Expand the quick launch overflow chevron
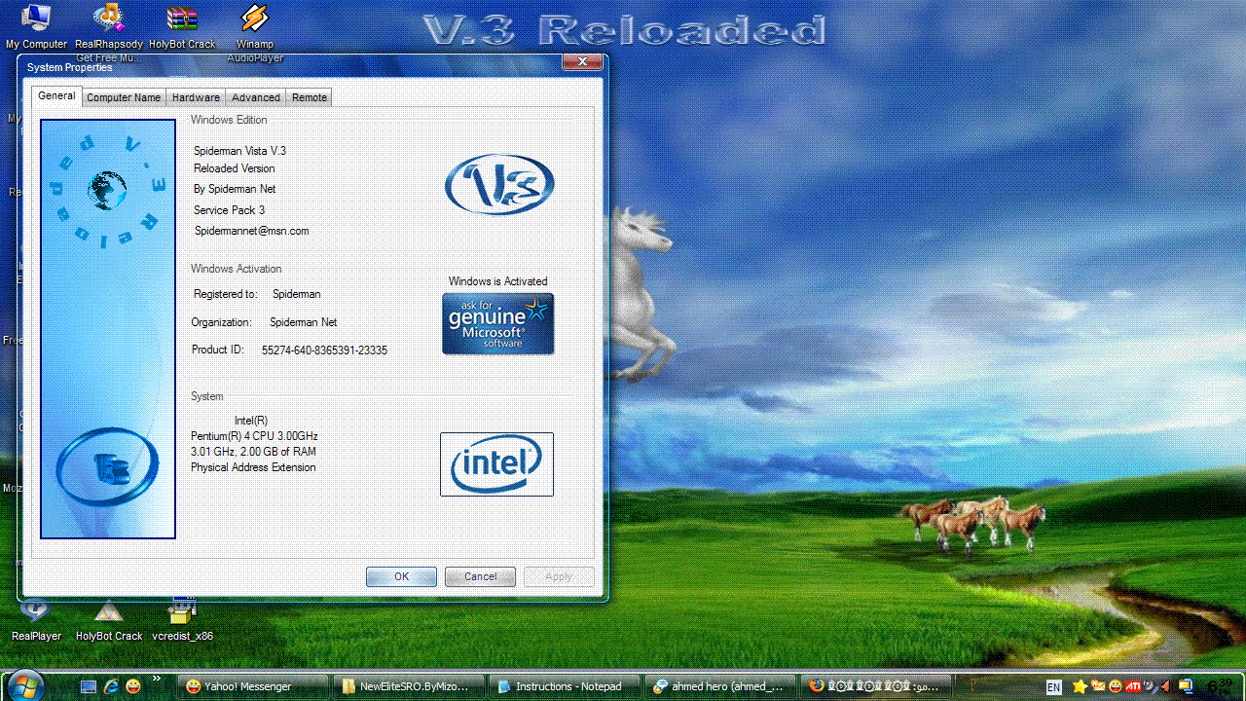 coord(157,679)
